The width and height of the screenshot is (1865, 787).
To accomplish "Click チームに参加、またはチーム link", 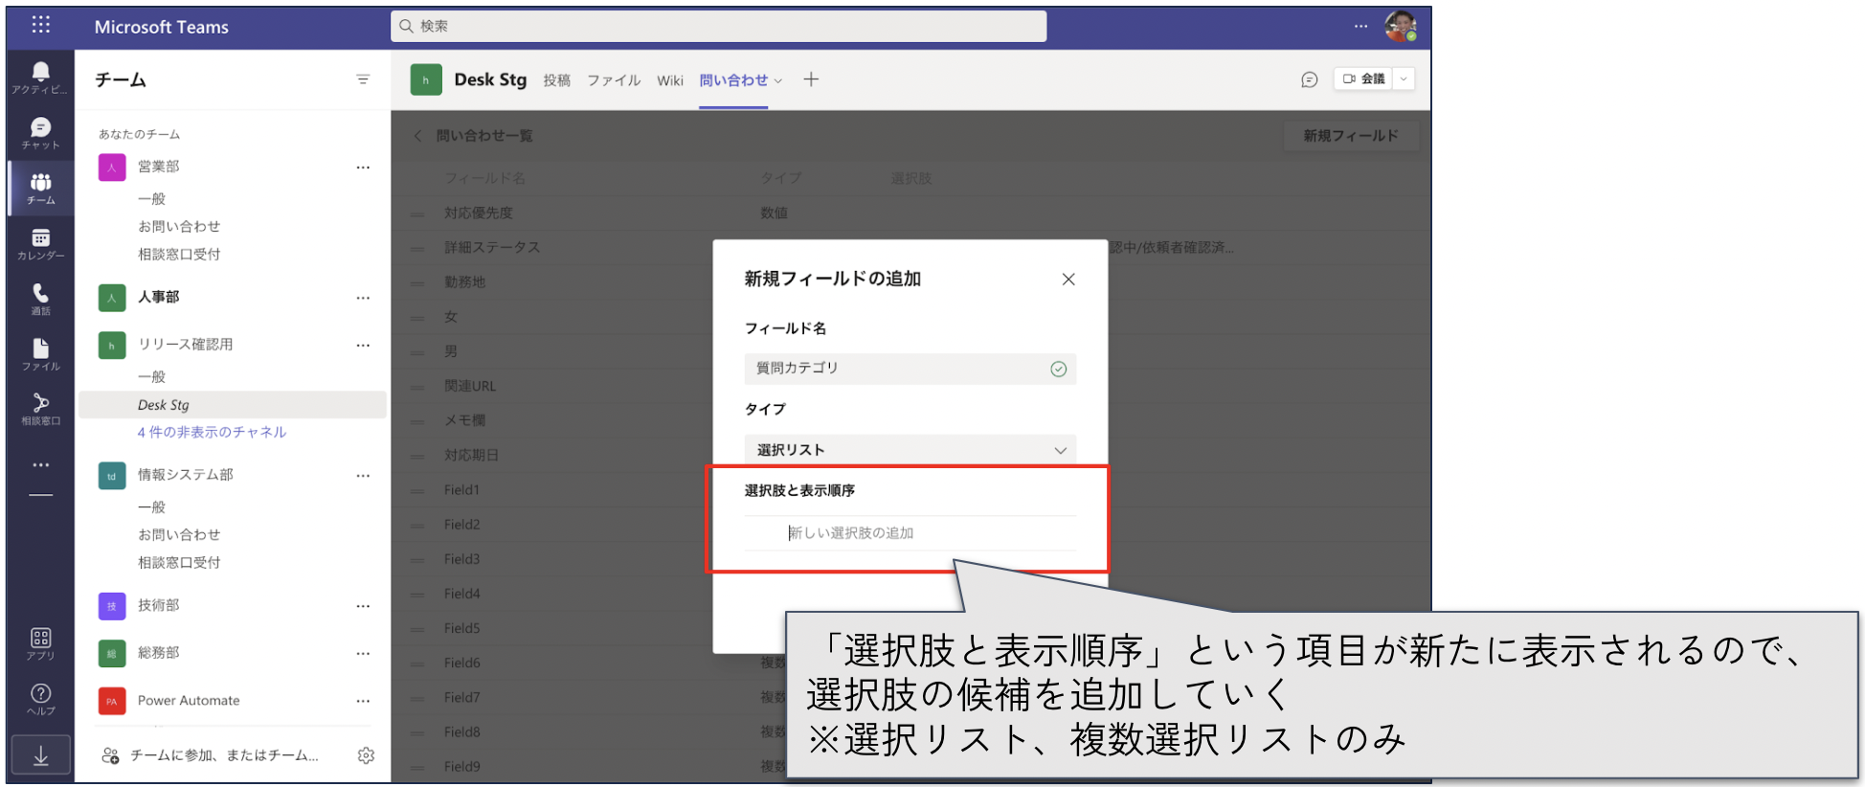I will (x=224, y=755).
